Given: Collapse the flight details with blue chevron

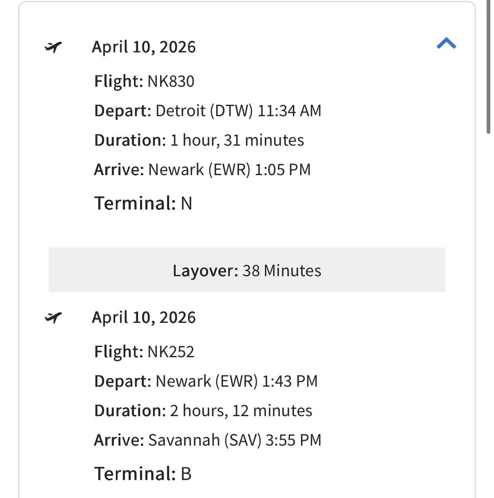Looking at the screenshot, I should point(446,44).
